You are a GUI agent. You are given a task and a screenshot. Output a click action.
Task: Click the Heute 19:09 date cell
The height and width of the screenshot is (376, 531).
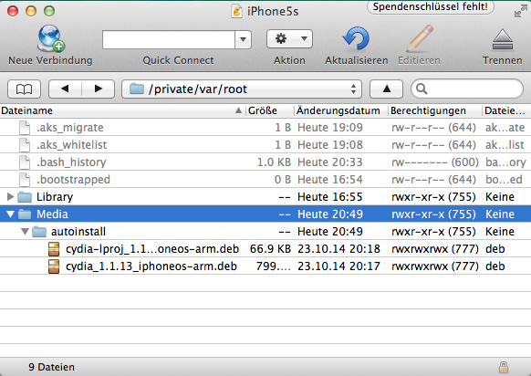click(x=330, y=128)
